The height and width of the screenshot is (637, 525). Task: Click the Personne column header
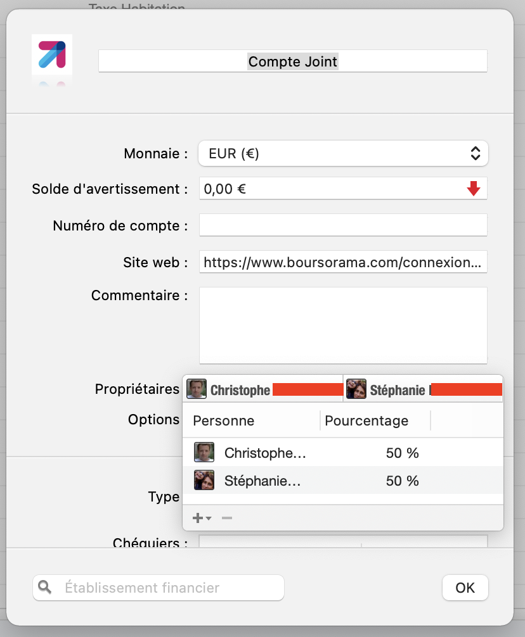click(x=224, y=421)
